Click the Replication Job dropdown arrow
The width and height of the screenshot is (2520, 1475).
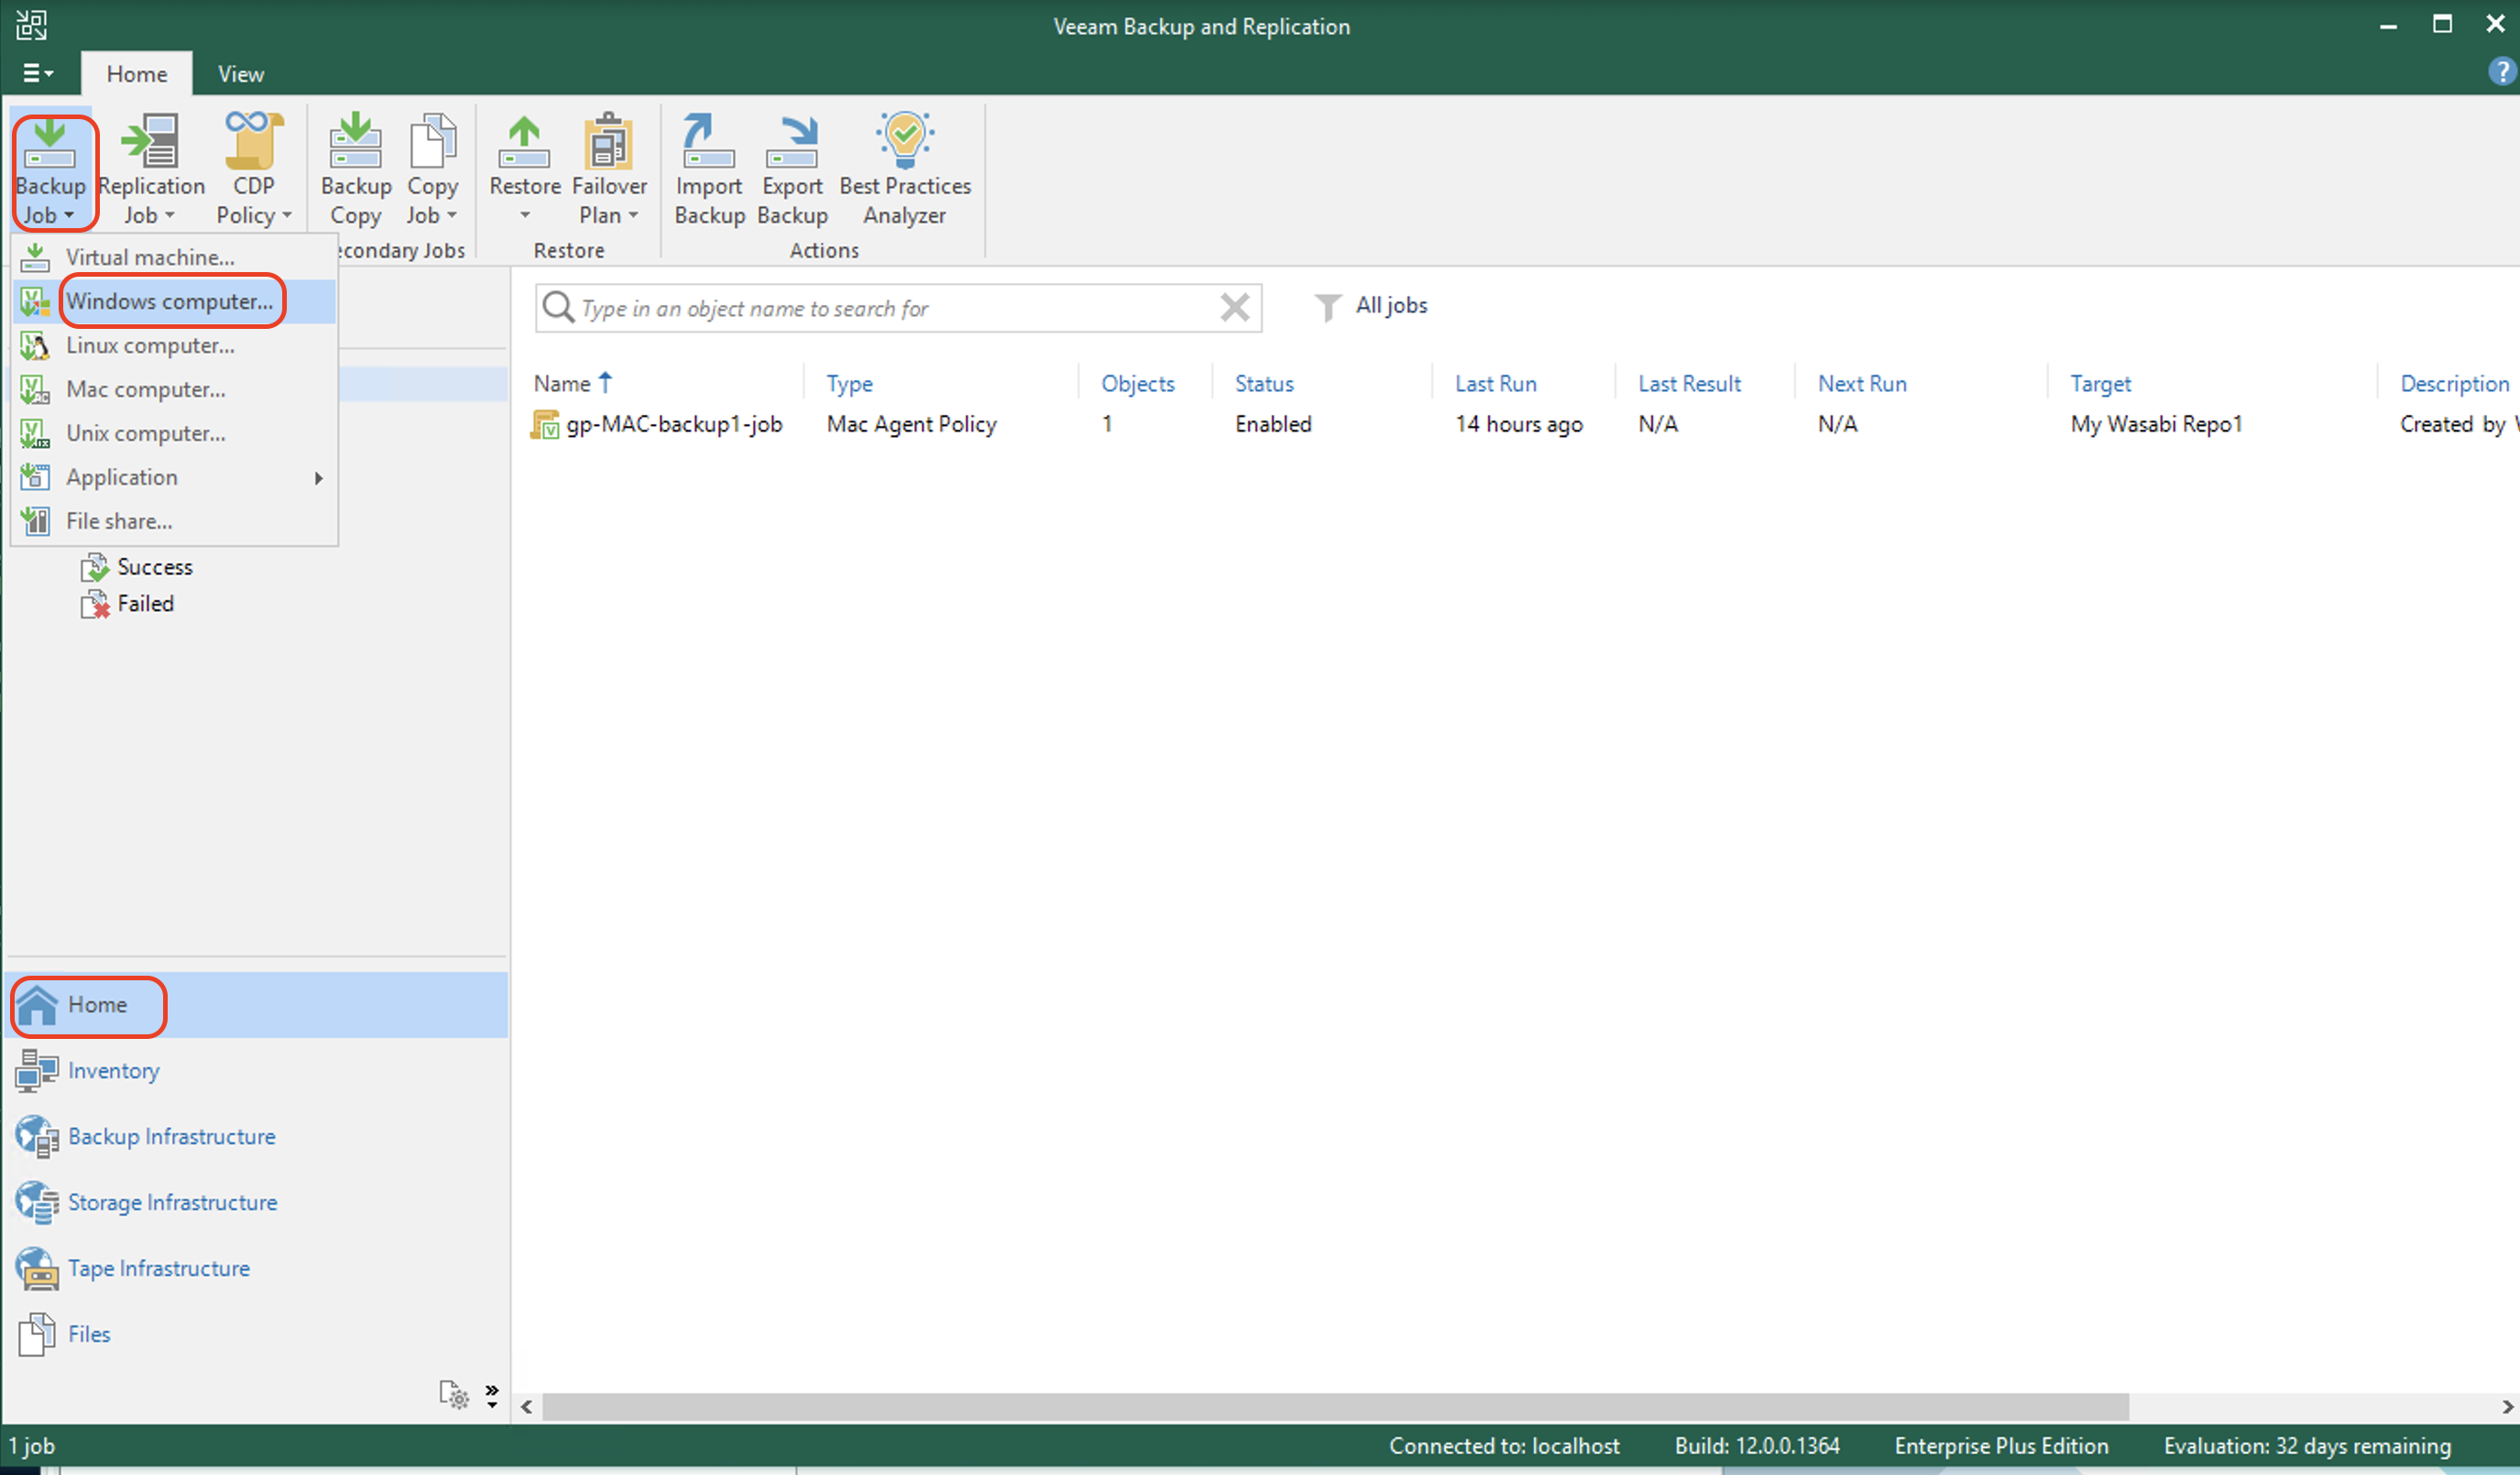[x=169, y=216]
